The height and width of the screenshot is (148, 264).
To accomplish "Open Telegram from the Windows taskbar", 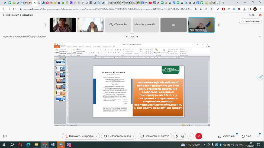I will (61, 145).
